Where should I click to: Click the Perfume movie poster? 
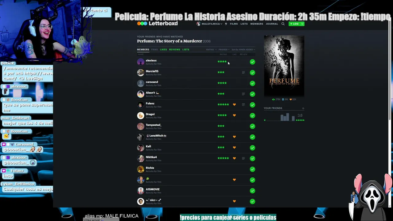pos(284,66)
